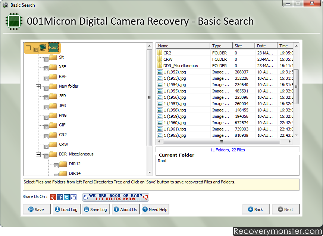
Task: Click the file list scroll right arrow
Action: [290, 141]
